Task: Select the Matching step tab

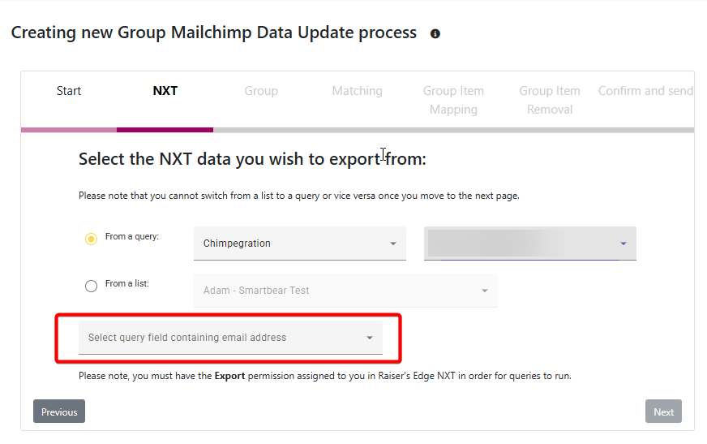Action: (357, 91)
